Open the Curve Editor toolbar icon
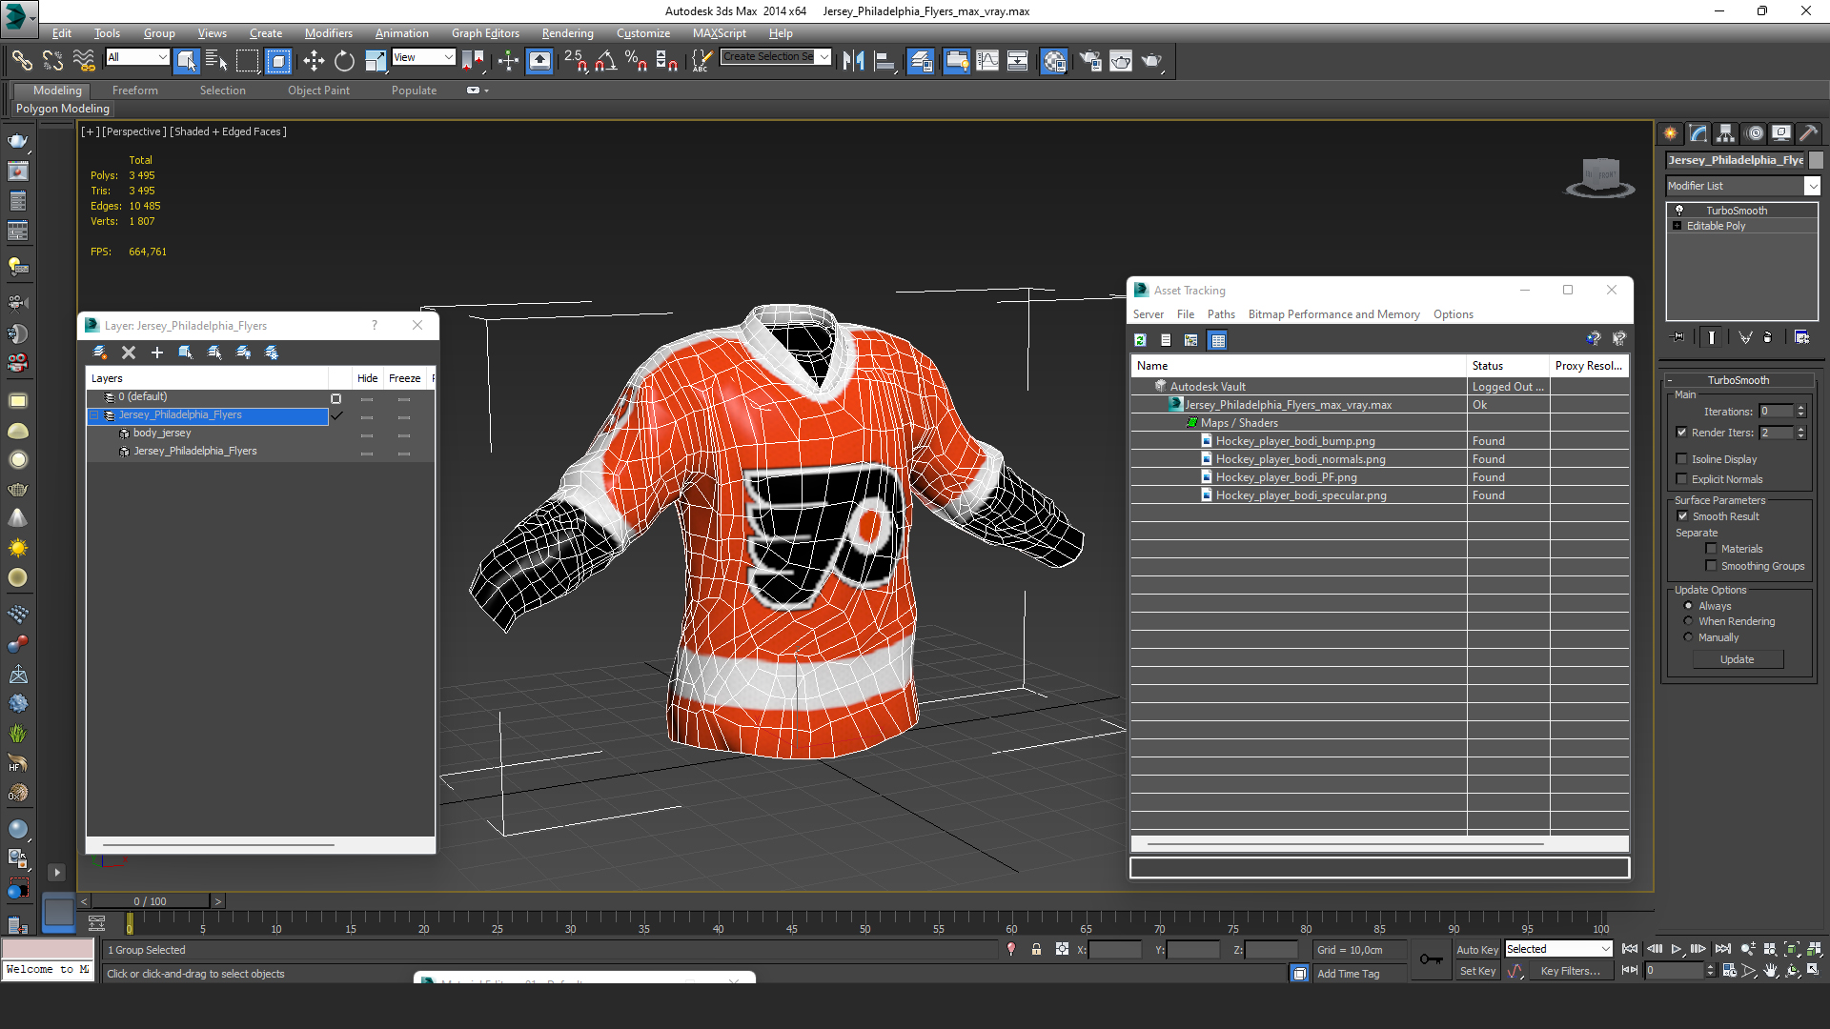1830x1029 pixels. [987, 61]
